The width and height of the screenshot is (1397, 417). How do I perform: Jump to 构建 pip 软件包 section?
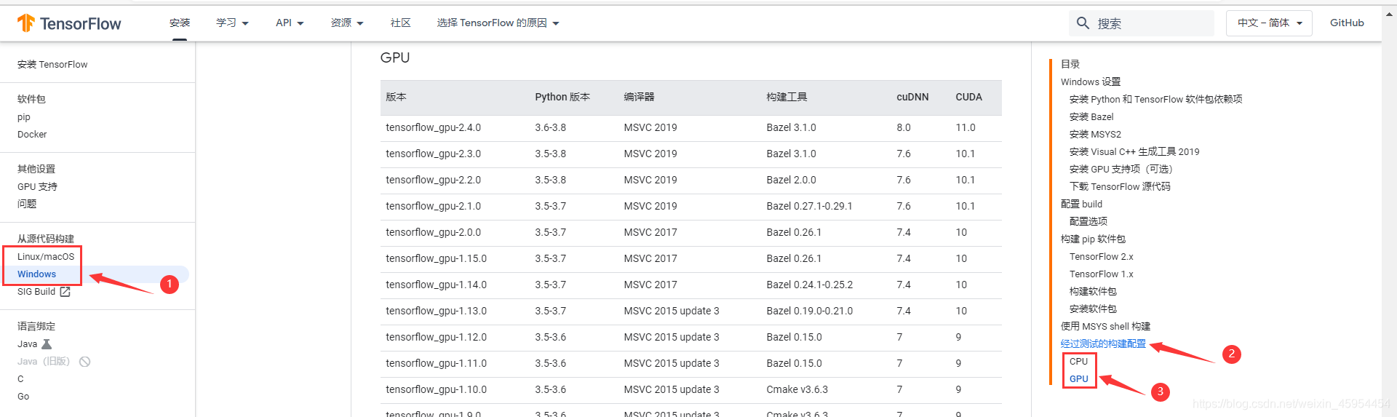tap(1093, 239)
